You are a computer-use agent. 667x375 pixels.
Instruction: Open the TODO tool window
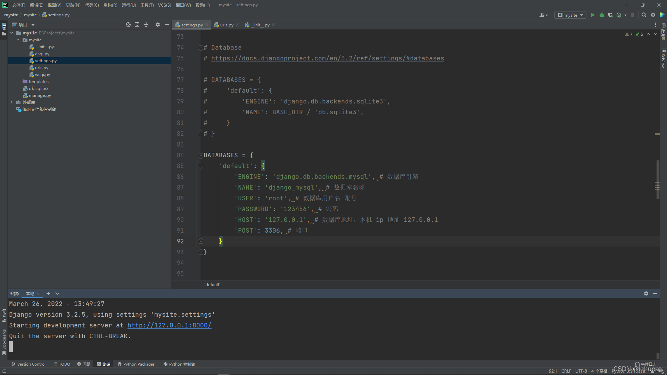point(62,364)
